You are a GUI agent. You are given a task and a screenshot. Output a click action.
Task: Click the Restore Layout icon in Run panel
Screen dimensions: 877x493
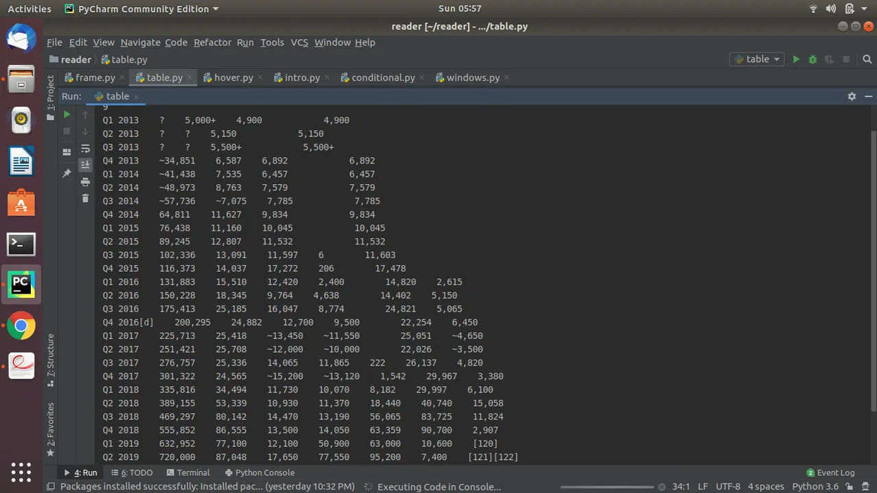coord(66,152)
